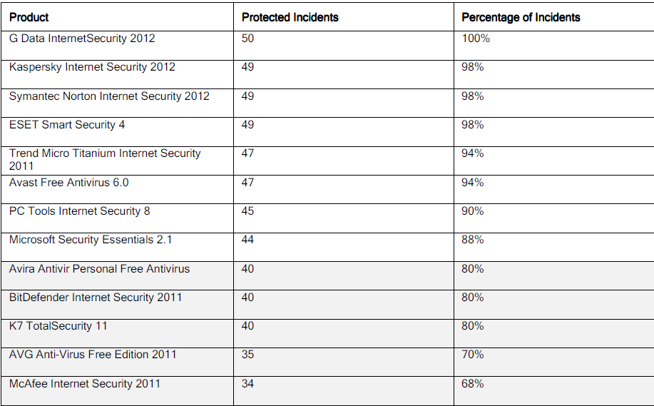Image resolution: width=654 pixels, height=406 pixels.
Task: Click Avast Free Antivirus 6.0 entry
Action: [68, 183]
